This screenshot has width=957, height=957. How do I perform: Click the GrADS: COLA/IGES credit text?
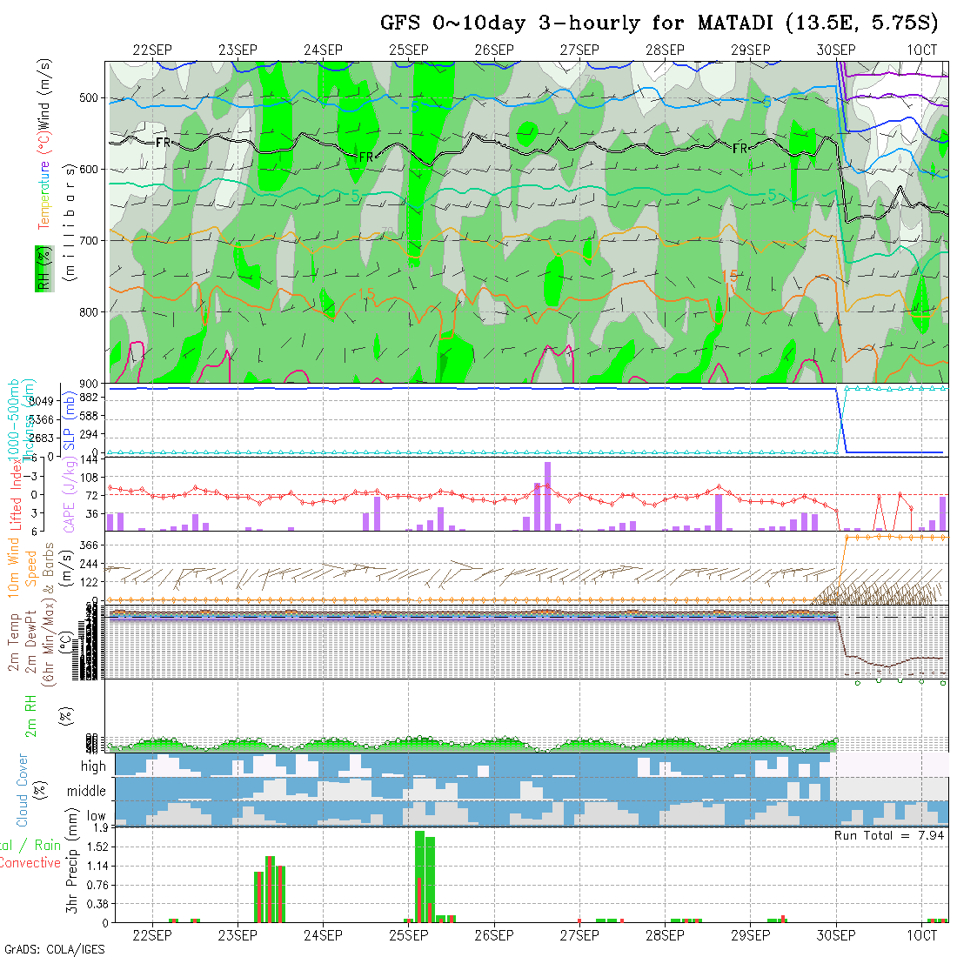[x=54, y=949]
